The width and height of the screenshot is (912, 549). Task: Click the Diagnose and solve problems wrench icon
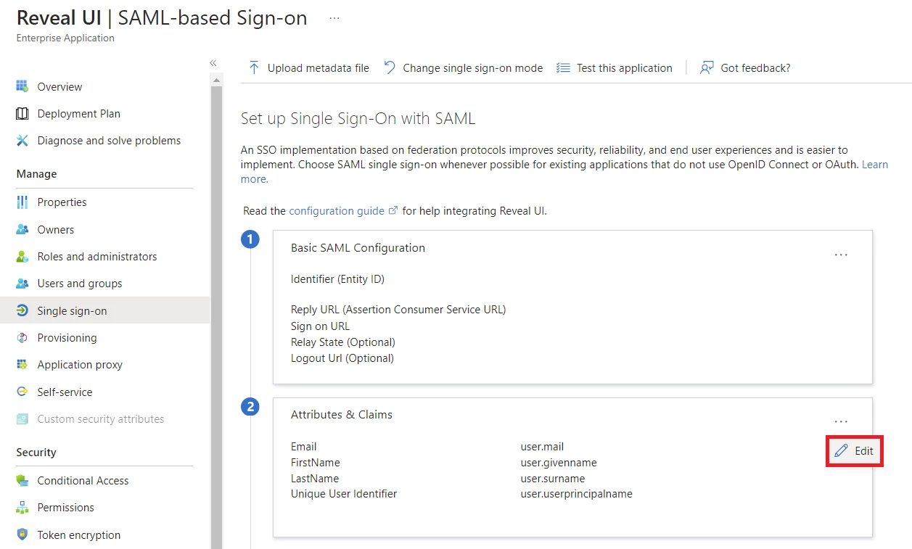22,141
